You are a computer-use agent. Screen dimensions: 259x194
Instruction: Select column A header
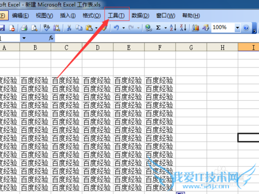[10, 47]
